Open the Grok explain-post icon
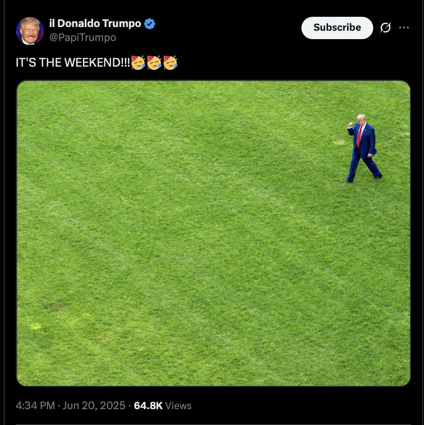The image size is (424, 425). click(385, 27)
